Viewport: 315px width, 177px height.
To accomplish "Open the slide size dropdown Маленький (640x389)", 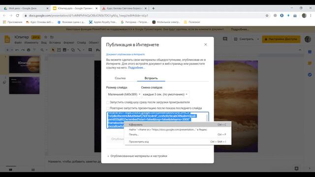I will point(124,94).
